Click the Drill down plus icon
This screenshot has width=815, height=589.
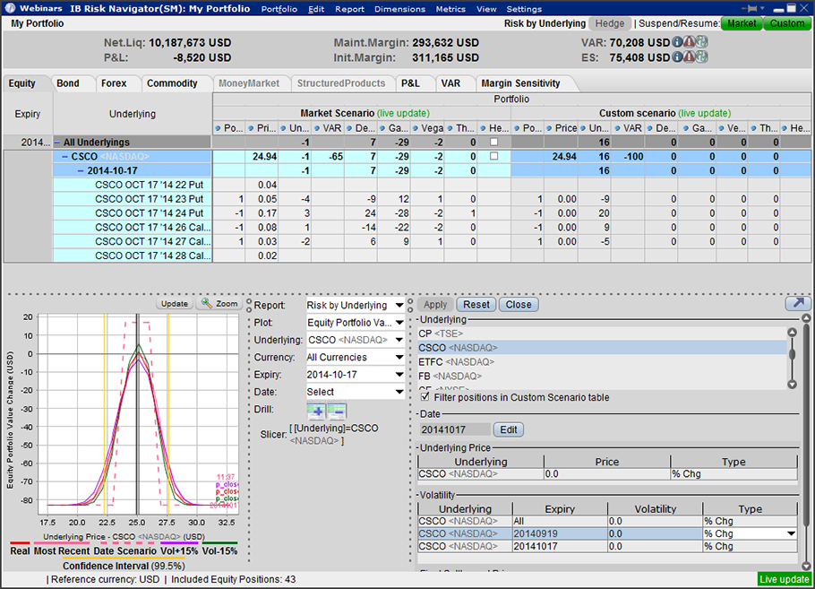point(316,411)
